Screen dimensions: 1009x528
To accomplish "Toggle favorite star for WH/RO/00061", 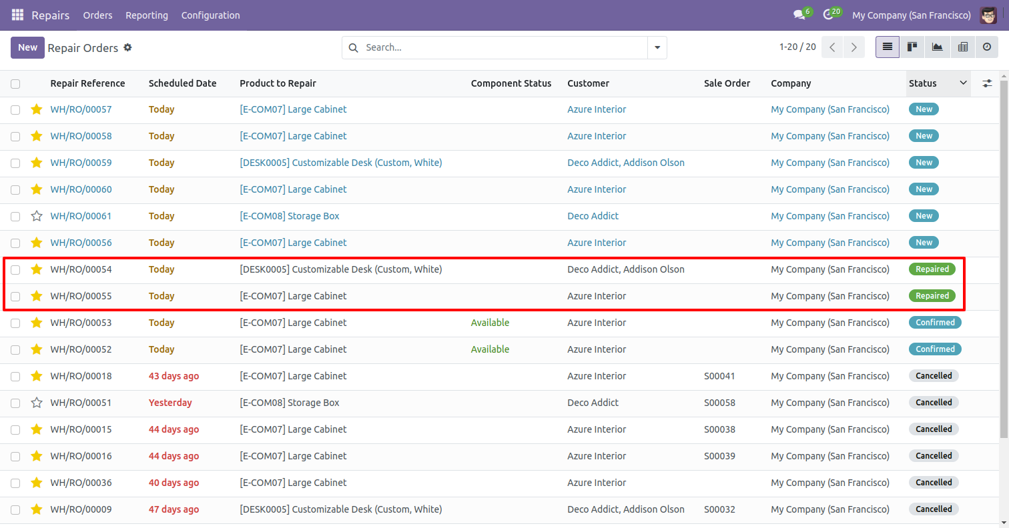I will 37,216.
